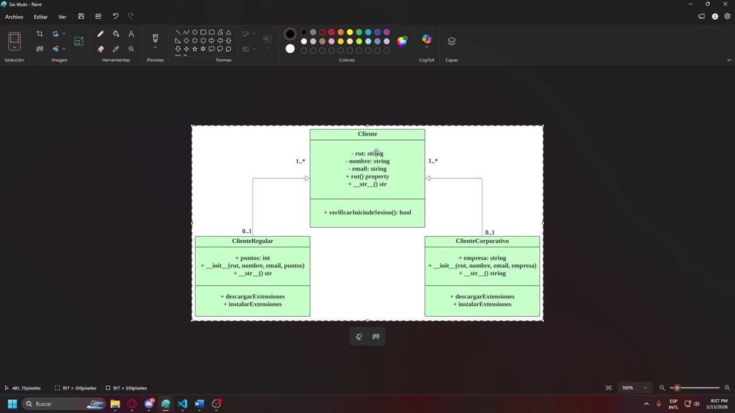Collapse the ribbon with the chevron
The width and height of the screenshot is (735, 413).
[729, 60]
